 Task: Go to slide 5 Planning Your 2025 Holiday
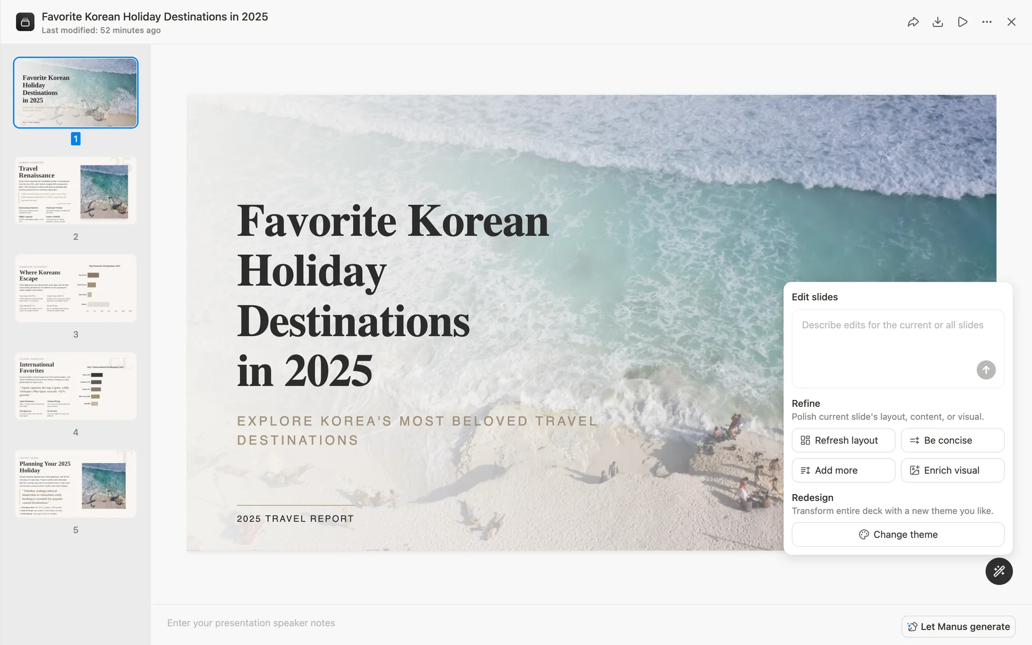(76, 484)
